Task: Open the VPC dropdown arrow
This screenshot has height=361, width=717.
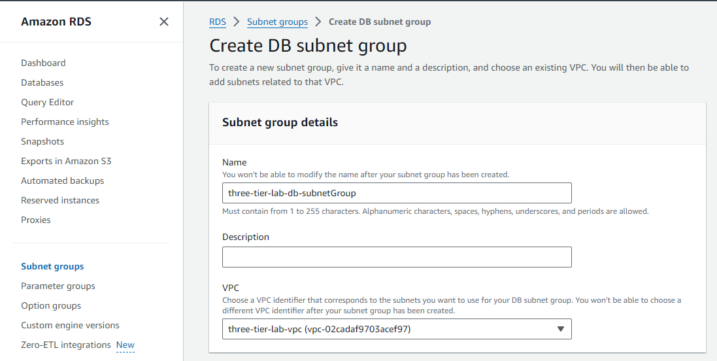Action: pyautogui.click(x=560, y=329)
